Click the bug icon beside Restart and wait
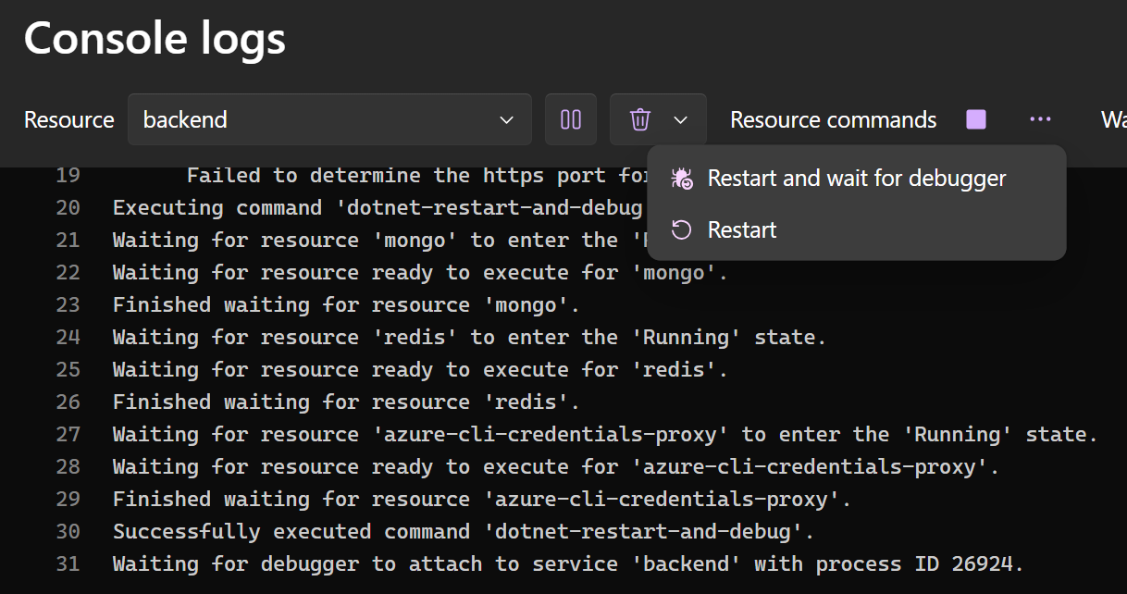Image resolution: width=1127 pixels, height=594 pixels. [x=682, y=179]
